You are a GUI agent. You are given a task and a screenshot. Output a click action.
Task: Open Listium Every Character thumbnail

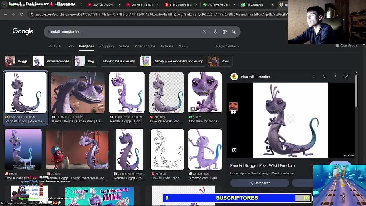point(77,149)
